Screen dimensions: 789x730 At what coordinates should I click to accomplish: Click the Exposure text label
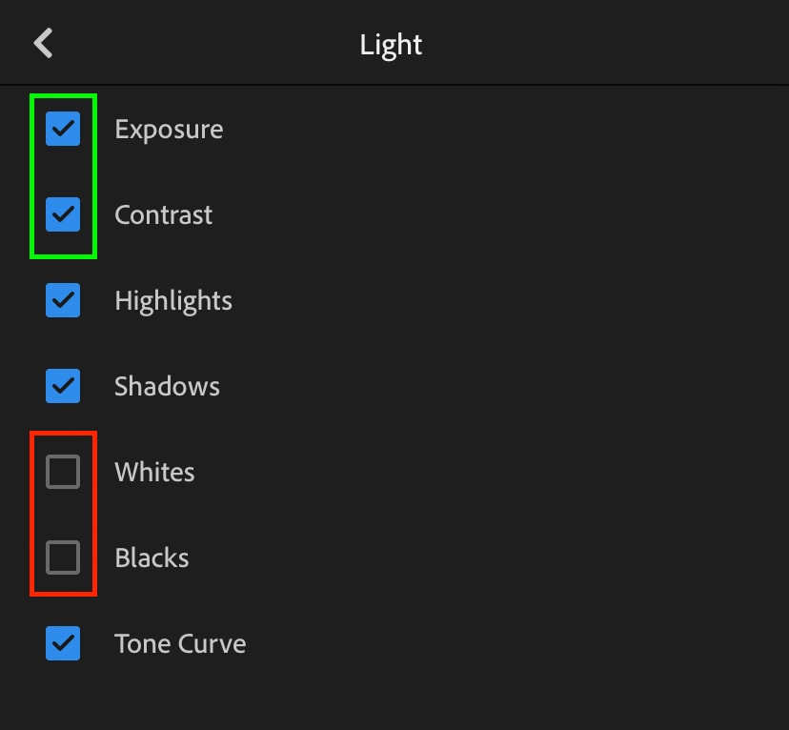(x=169, y=129)
